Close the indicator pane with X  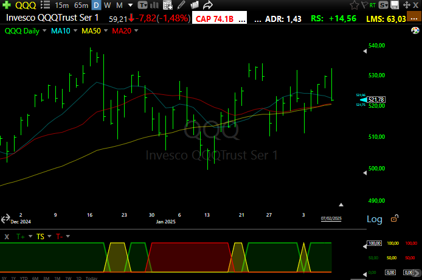pyautogui.click(x=7, y=237)
